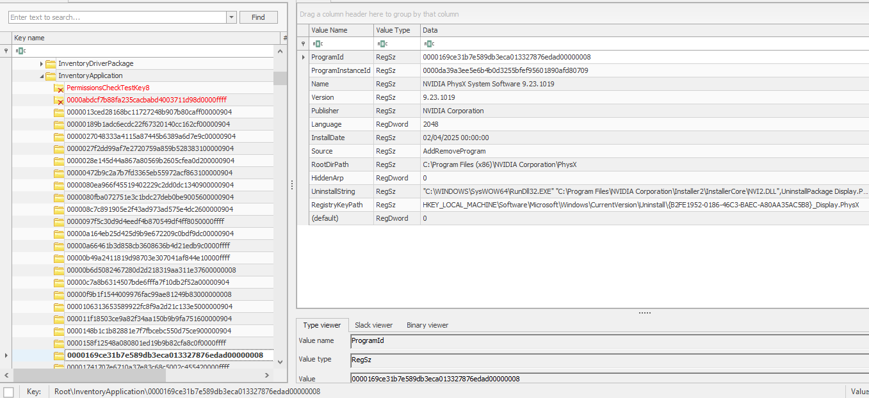Click the row indicator arrow beside the selected tree key
869x398 pixels.
(6, 355)
